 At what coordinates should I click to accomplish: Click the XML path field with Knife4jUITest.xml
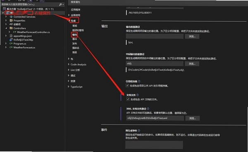(155, 118)
